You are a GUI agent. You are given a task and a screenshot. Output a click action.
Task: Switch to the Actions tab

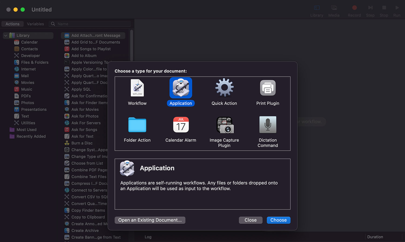12,24
